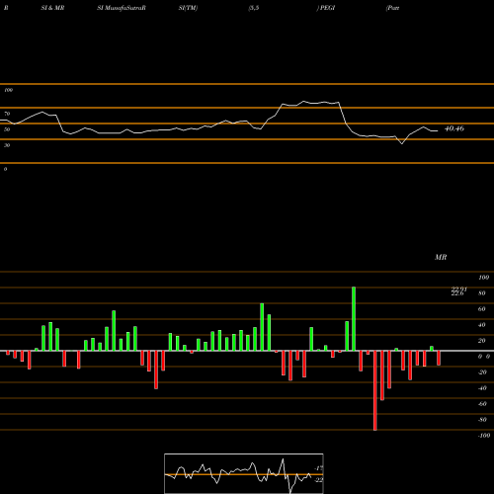Screen dimensions: 494x494
Task: Click the overlapping 22.91 value label
Action: point(458,289)
